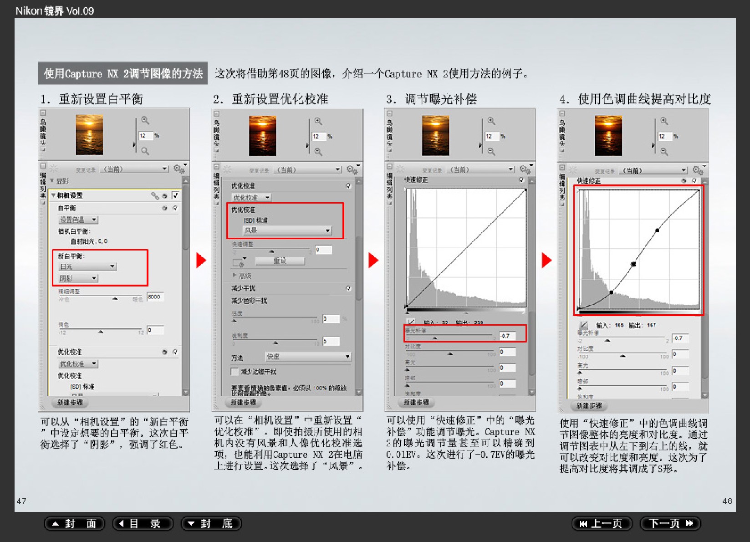Toggle the 白平衡 checkmark in step 1
750x542 pixels.
pyautogui.click(x=175, y=208)
